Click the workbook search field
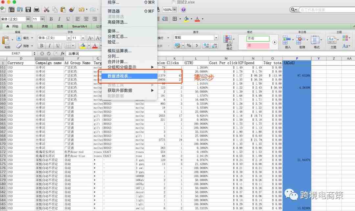The image size is (355, 211). (x=327, y=10)
